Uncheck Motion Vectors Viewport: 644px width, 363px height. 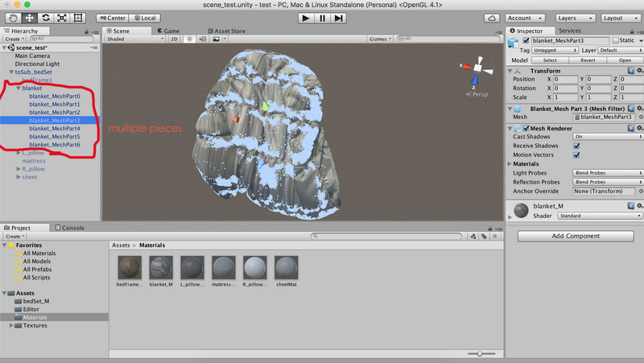(x=576, y=155)
